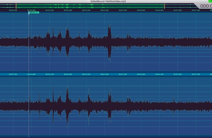The height and width of the screenshot is (138, 212).
Task: Click the tallest peak in the upper channel waveform
Action: [x=109, y=43]
